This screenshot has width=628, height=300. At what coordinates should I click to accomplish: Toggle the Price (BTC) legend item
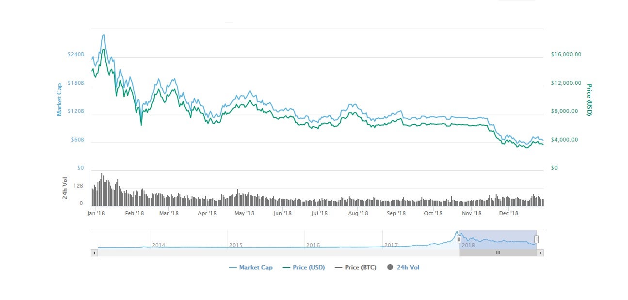(x=355, y=268)
